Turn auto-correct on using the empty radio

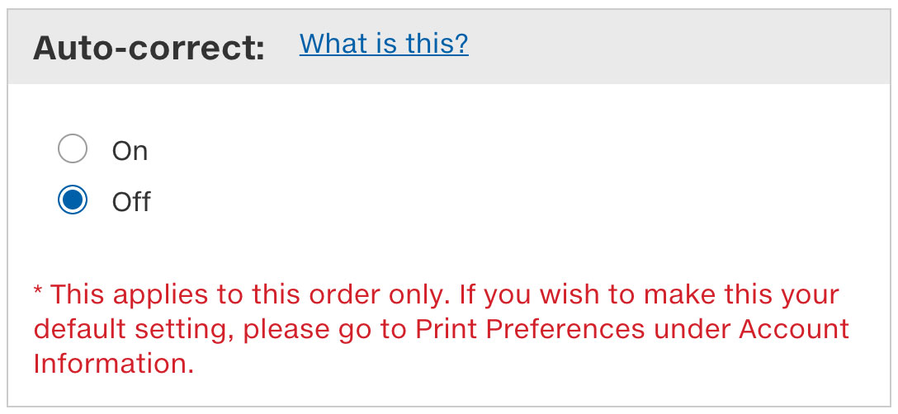73,150
